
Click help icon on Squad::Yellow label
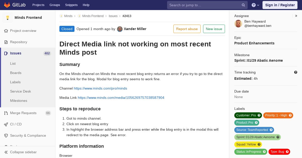(259, 144)
